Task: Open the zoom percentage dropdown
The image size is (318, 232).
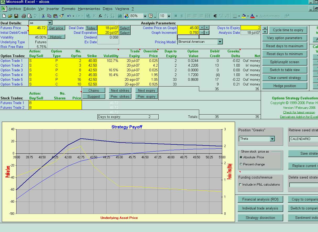Action: tap(145, 16)
